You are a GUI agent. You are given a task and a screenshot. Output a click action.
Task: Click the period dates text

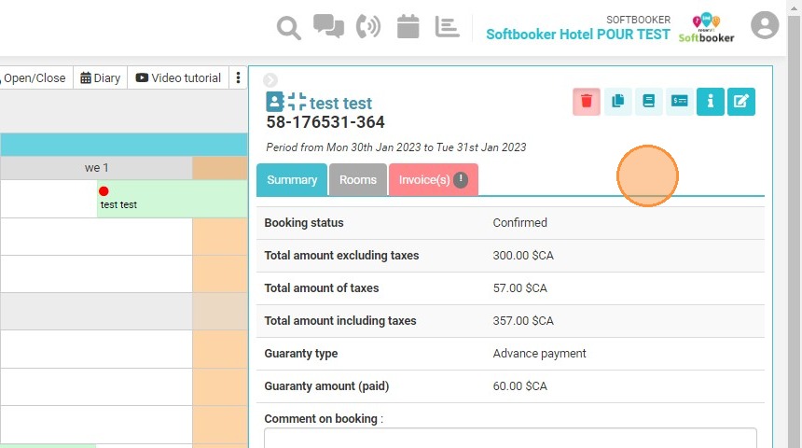click(x=396, y=147)
